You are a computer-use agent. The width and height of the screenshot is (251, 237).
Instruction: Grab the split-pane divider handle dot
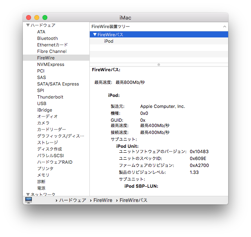[159, 65]
